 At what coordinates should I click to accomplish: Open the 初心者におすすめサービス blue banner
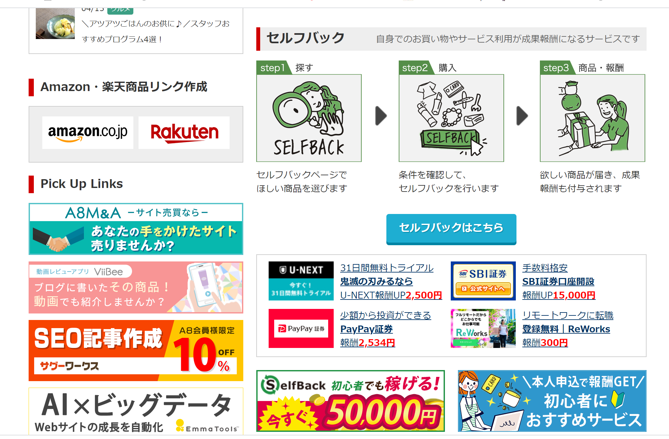pyautogui.click(x=552, y=401)
